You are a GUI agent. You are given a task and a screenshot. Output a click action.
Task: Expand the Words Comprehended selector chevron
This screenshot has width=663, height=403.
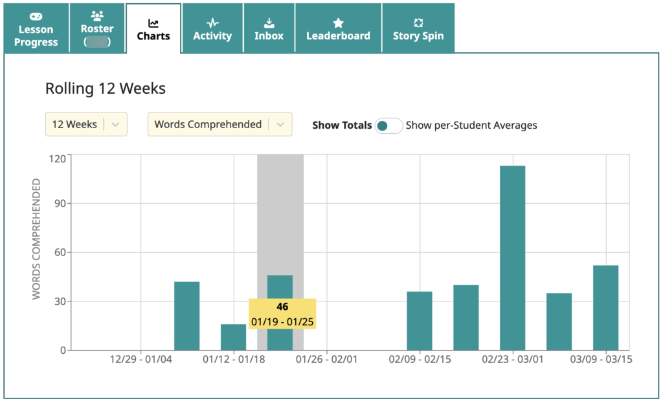coord(280,124)
